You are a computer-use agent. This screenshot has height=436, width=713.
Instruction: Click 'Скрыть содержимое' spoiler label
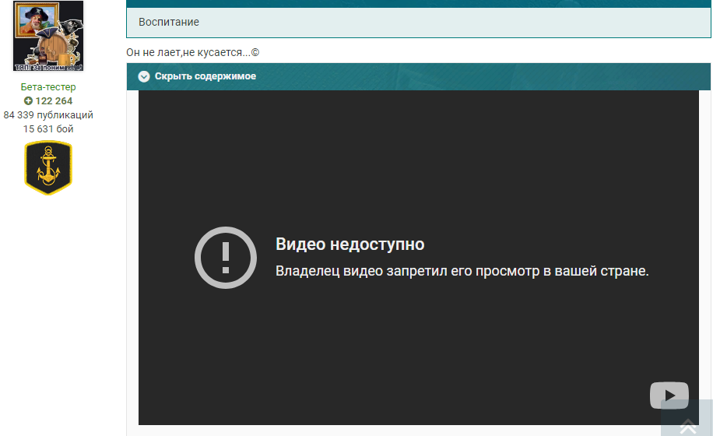coord(205,76)
